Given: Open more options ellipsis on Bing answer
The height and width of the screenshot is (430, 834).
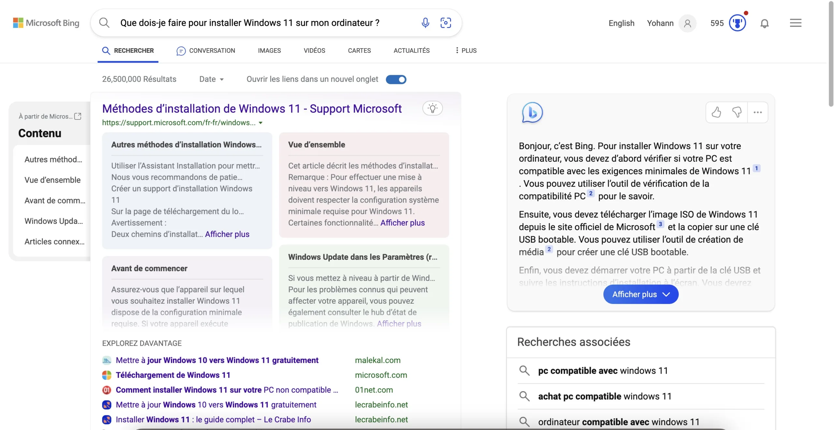Looking at the screenshot, I should point(757,112).
